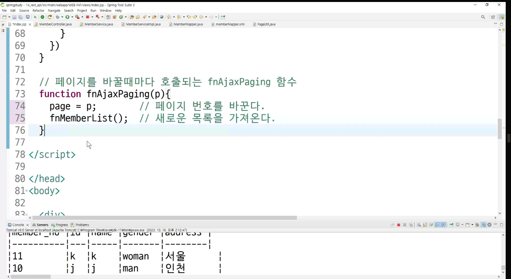The height and width of the screenshot is (279, 511).
Task: Switch to MemberController.java tab
Action: coord(53,24)
